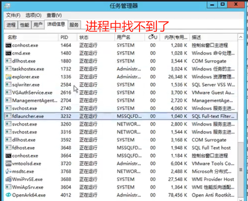Switch to the 用户 tab

tap(38, 25)
